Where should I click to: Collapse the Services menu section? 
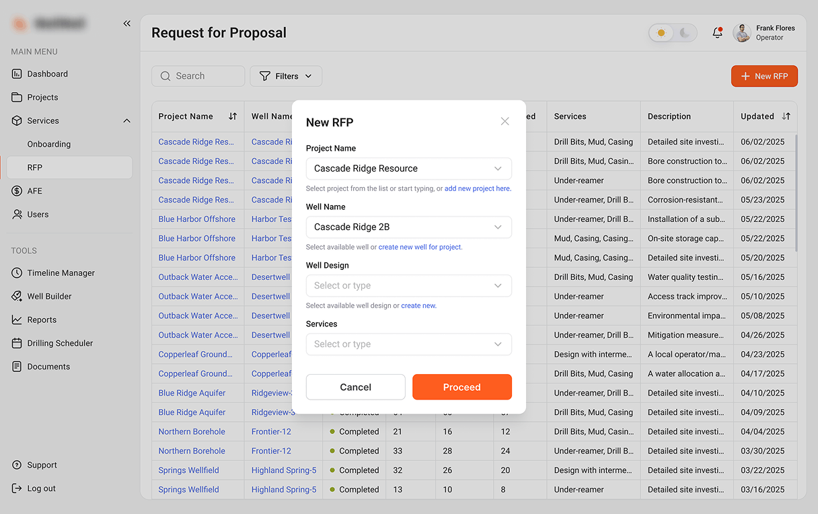(x=126, y=121)
